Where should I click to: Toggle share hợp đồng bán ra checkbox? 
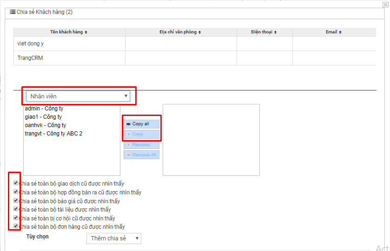16,192
